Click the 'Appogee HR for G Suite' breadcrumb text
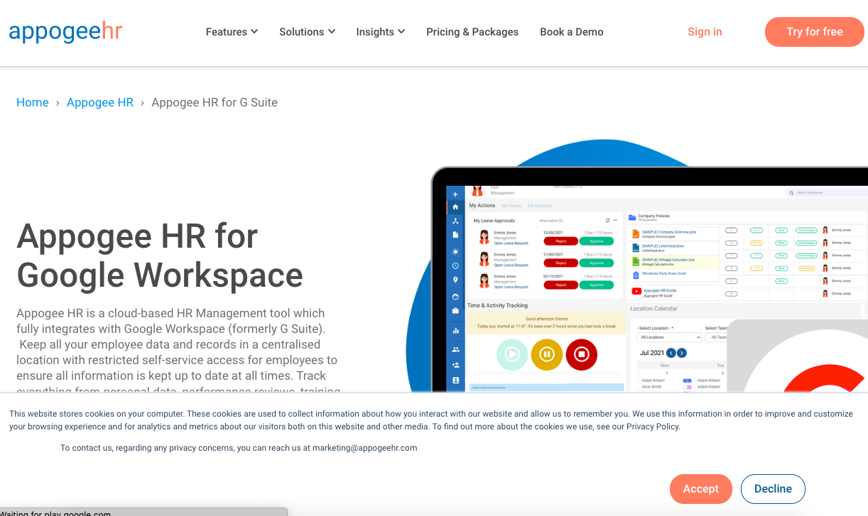868x516 pixels. tap(215, 102)
